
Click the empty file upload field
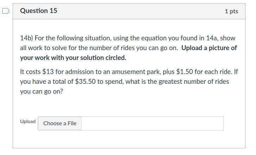[152, 123]
